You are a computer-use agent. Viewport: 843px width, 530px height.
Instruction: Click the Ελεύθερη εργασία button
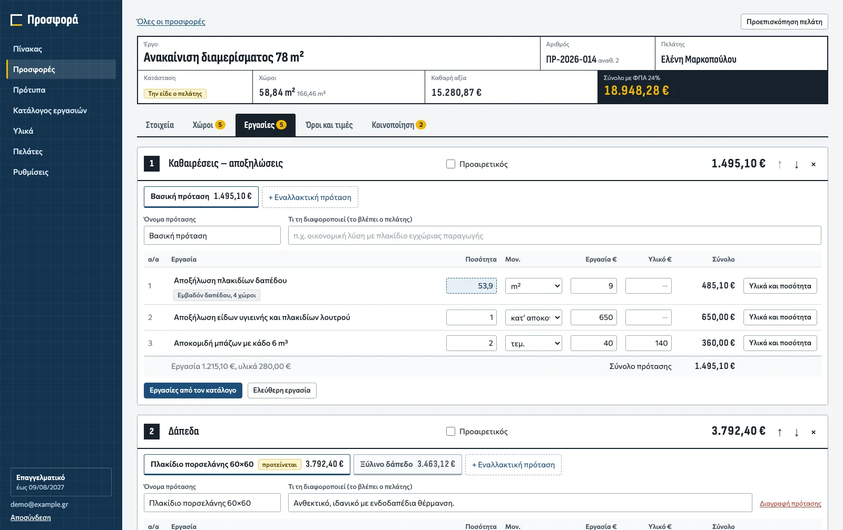[282, 391]
